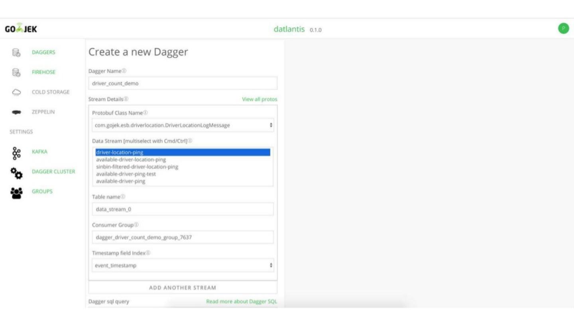Screen dimensions: 574x323
Task: Open the green user avatar in header
Action: coord(564,28)
